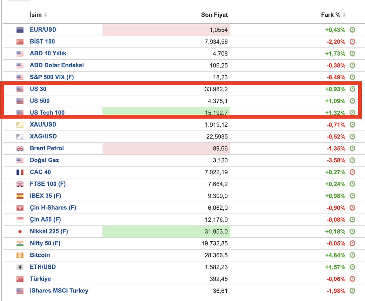Click the green clock icon in EUR/USD row
The width and height of the screenshot is (365, 301).
tap(353, 30)
